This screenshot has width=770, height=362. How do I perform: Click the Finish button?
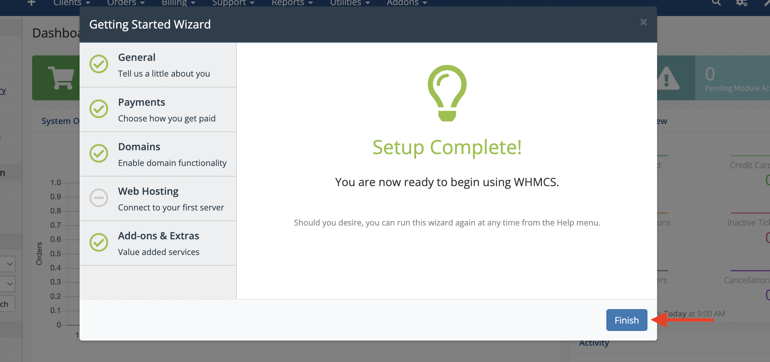point(627,320)
